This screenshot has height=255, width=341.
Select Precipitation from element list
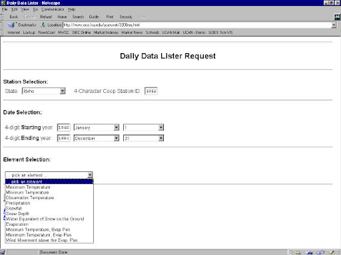pyautogui.click(x=49, y=203)
